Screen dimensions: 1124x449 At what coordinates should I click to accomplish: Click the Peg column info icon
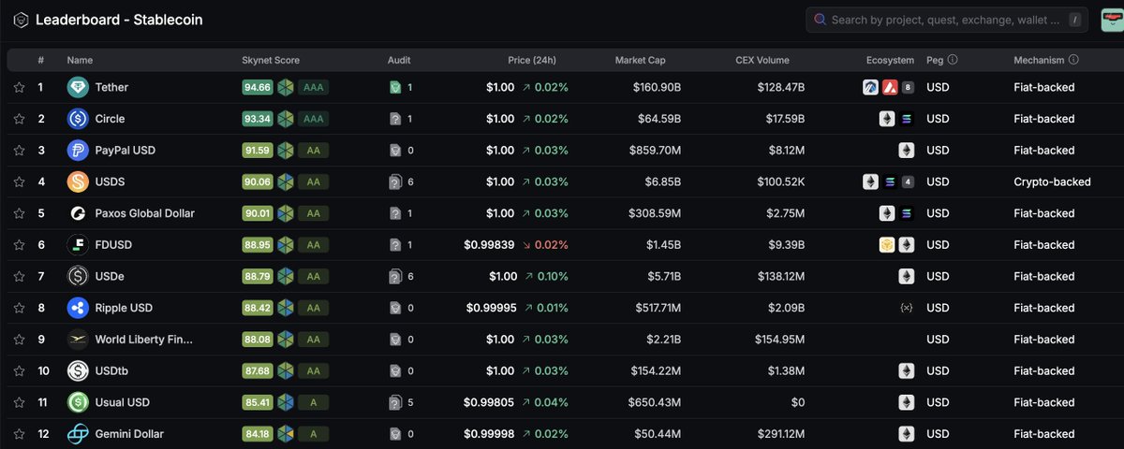pos(953,60)
